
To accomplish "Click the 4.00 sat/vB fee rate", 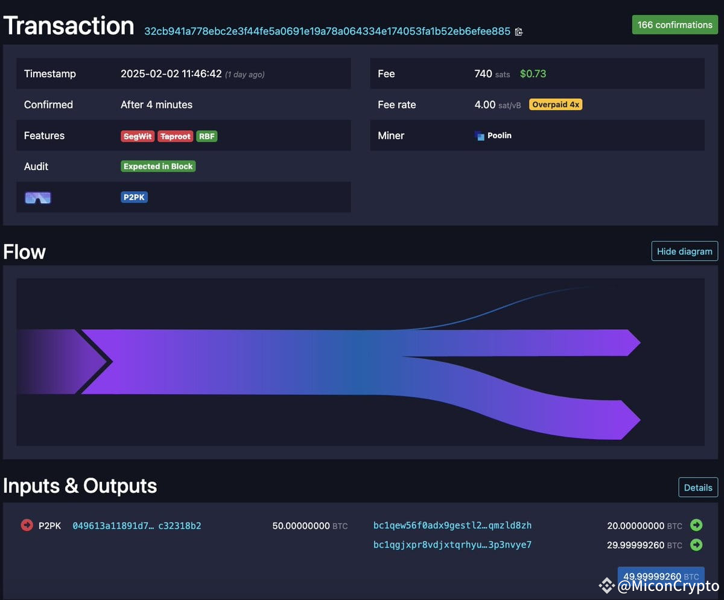I will 498,104.
